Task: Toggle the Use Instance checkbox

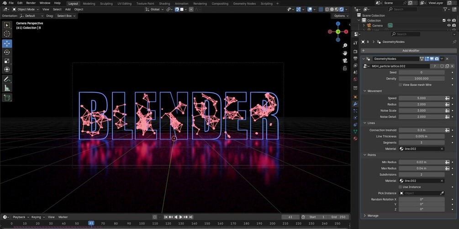Action: [400, 187]
